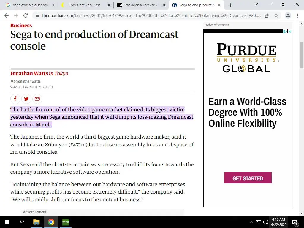The width and height of the screenshot is (304, 228).
Task: Open Jonathan Watts author page
Action: (x=29, y=73)
